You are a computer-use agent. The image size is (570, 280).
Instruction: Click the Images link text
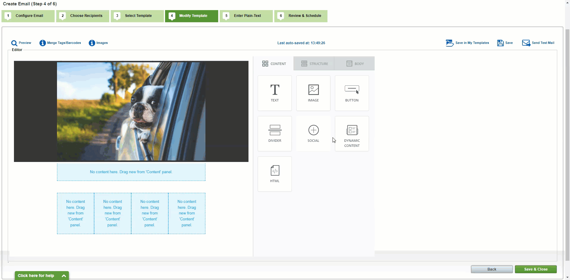102,43
